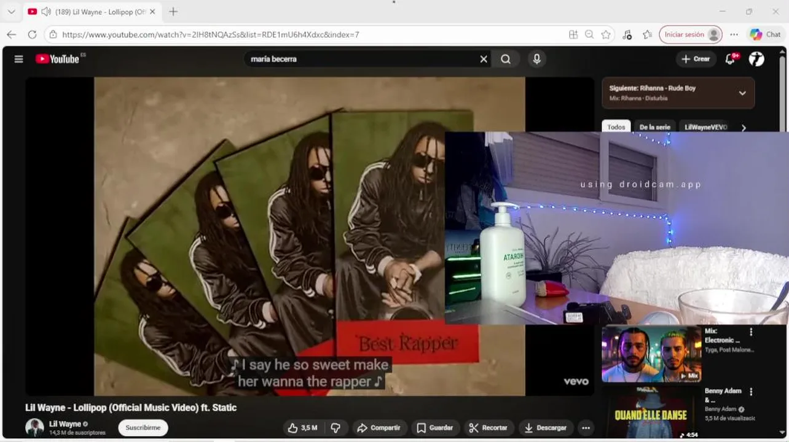Go to the YouTube home logo
Screen dimensions: 789x442
pos(57,59)
